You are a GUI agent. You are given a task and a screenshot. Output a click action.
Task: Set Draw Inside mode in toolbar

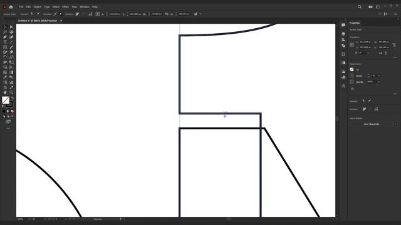[12, 116]
